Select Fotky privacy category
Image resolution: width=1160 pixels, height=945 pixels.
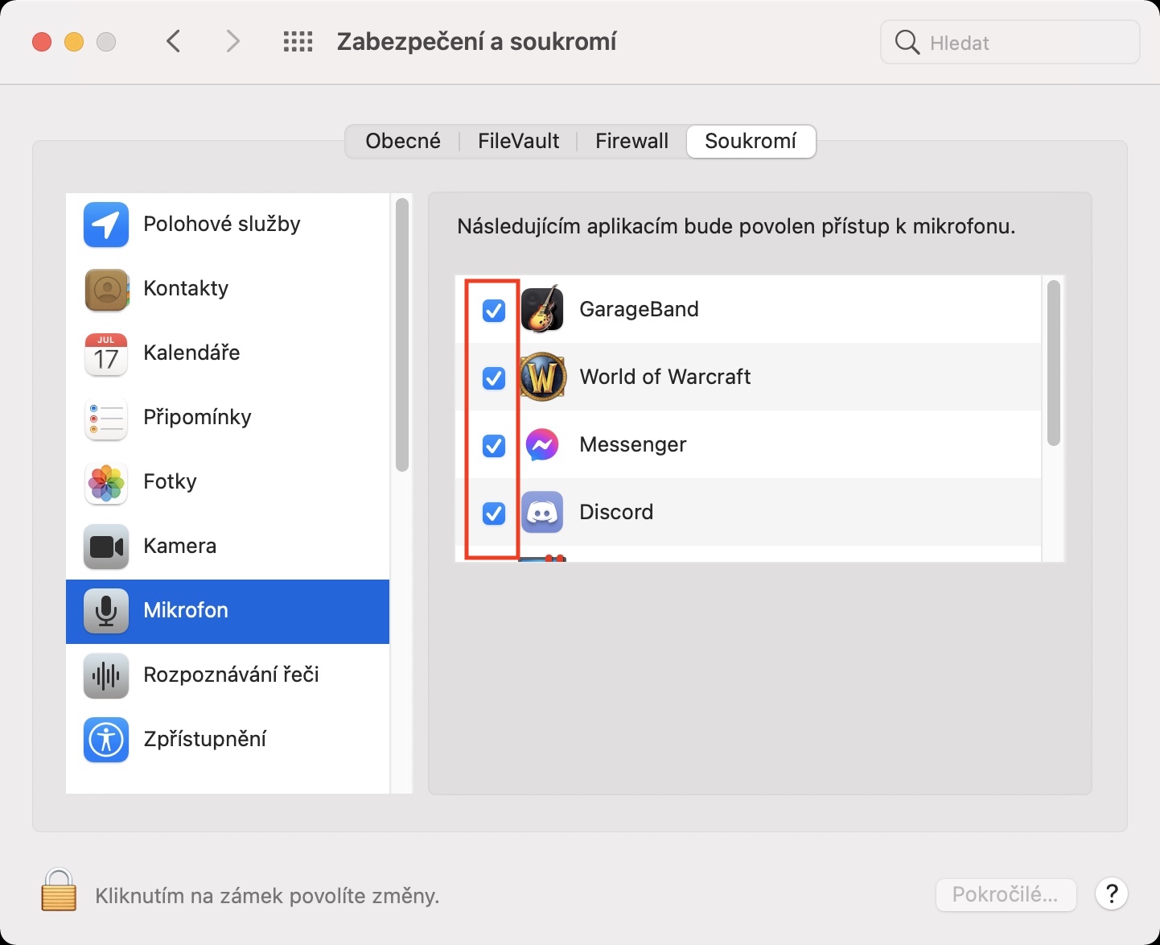point(170,481)
